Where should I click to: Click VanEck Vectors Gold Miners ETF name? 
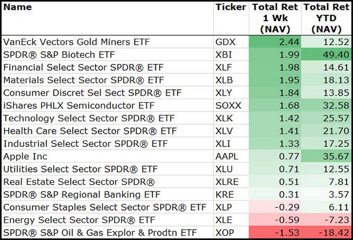tap(77, 42)
